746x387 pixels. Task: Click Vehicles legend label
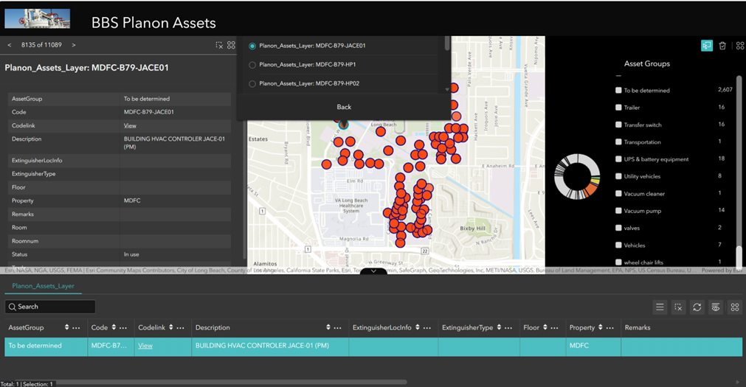point(635,245)
